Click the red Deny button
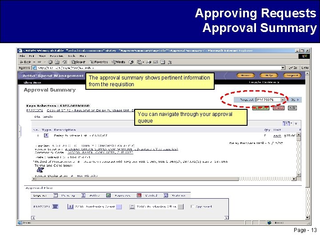Image resolution: width=320 pixels, height=240 pixels. (x=279, y=108)
